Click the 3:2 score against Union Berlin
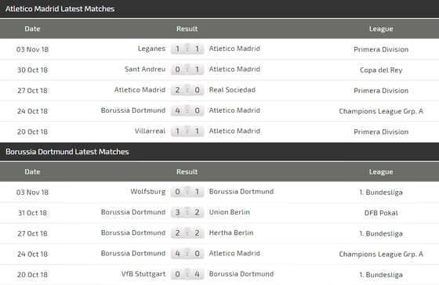Image resolution: width=439 pixels, height=285 pixels. [187, 212]
